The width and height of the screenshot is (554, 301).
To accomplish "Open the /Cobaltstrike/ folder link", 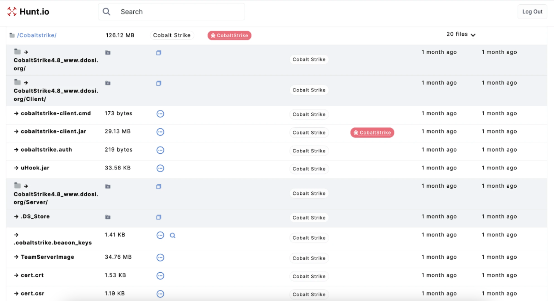I will 37,35.
